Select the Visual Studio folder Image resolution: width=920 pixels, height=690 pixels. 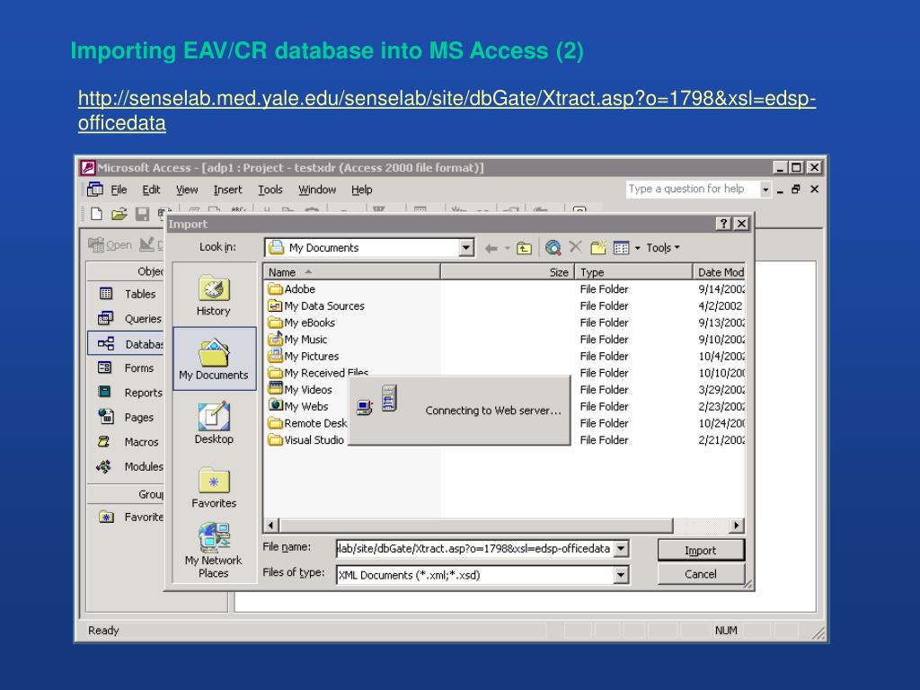(306, 439)
